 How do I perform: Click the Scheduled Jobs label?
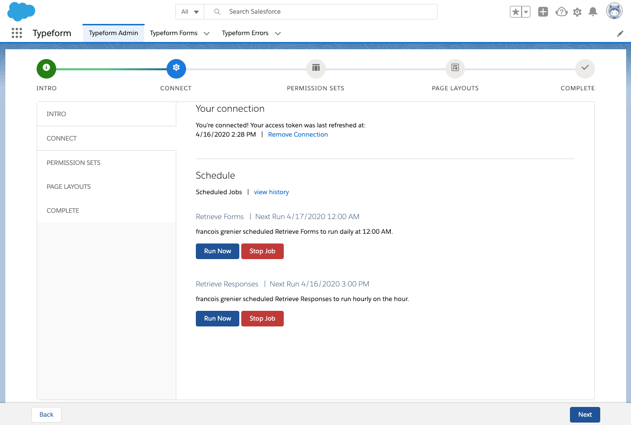coord(219,192)
